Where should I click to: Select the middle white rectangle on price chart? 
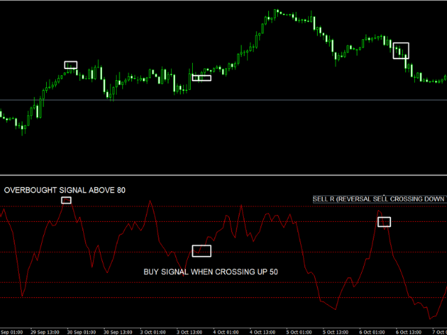(x=201, y=77)
